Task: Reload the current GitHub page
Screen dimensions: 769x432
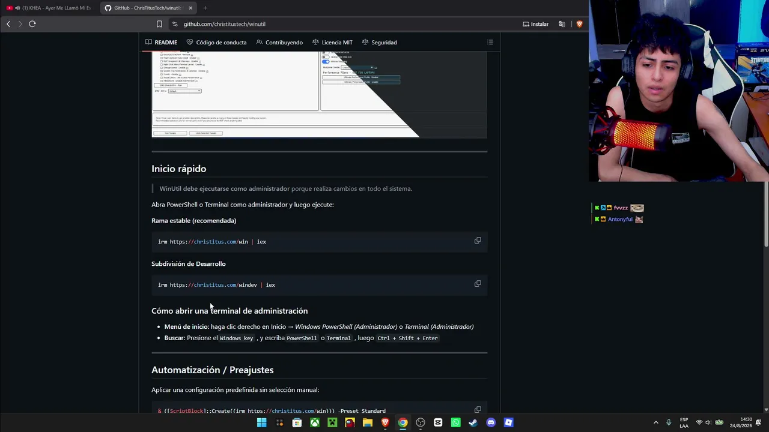Action: tap(32, 24)
